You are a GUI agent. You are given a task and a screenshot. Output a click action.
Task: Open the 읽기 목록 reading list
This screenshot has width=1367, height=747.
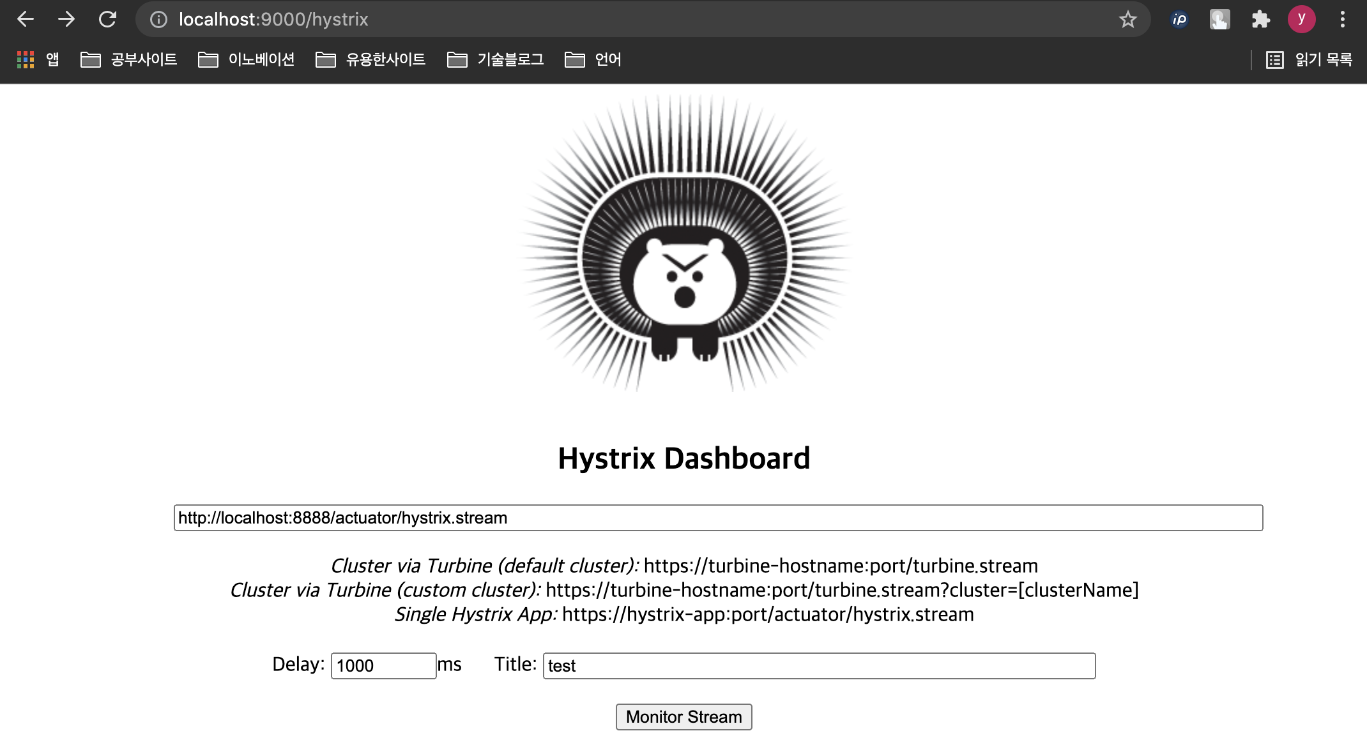click(1310, 59)
